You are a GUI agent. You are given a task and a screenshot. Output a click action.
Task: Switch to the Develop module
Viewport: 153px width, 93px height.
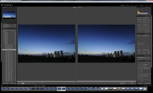tap(128, 5)
